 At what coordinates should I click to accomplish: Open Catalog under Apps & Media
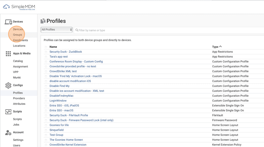(x=18, y=61)
